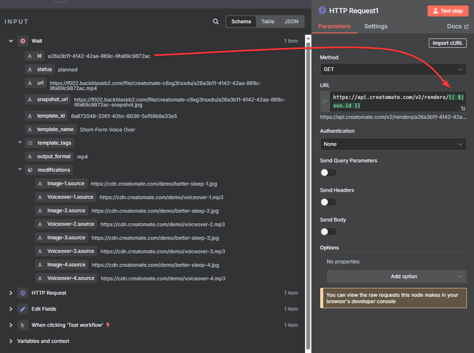Open the Docs external link

[458, 26]
